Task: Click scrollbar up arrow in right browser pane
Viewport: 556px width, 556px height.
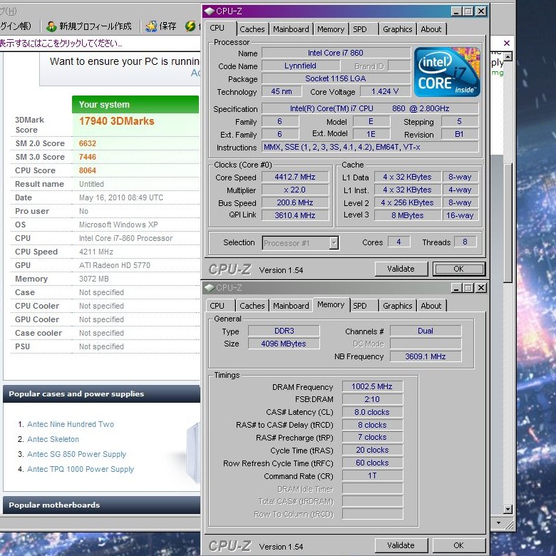Action: tap(508, 56)
